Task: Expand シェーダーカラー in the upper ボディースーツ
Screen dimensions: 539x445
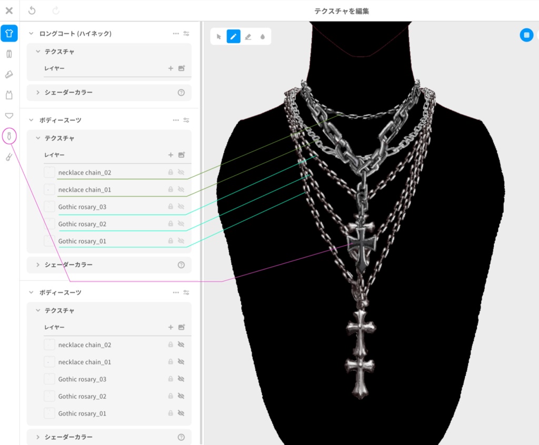Action: (38, 265)
